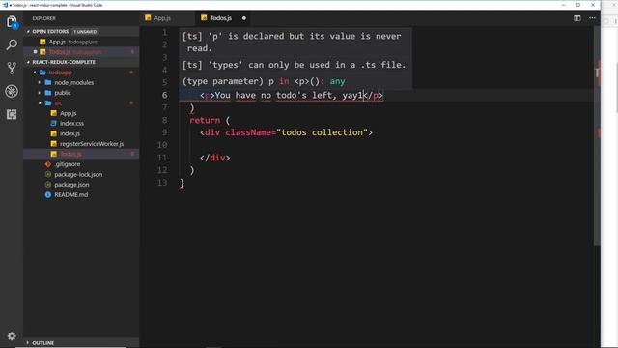Open the Source Control view in the activity bar
This screenshot has height=348, width=618.
coord(12,68)
